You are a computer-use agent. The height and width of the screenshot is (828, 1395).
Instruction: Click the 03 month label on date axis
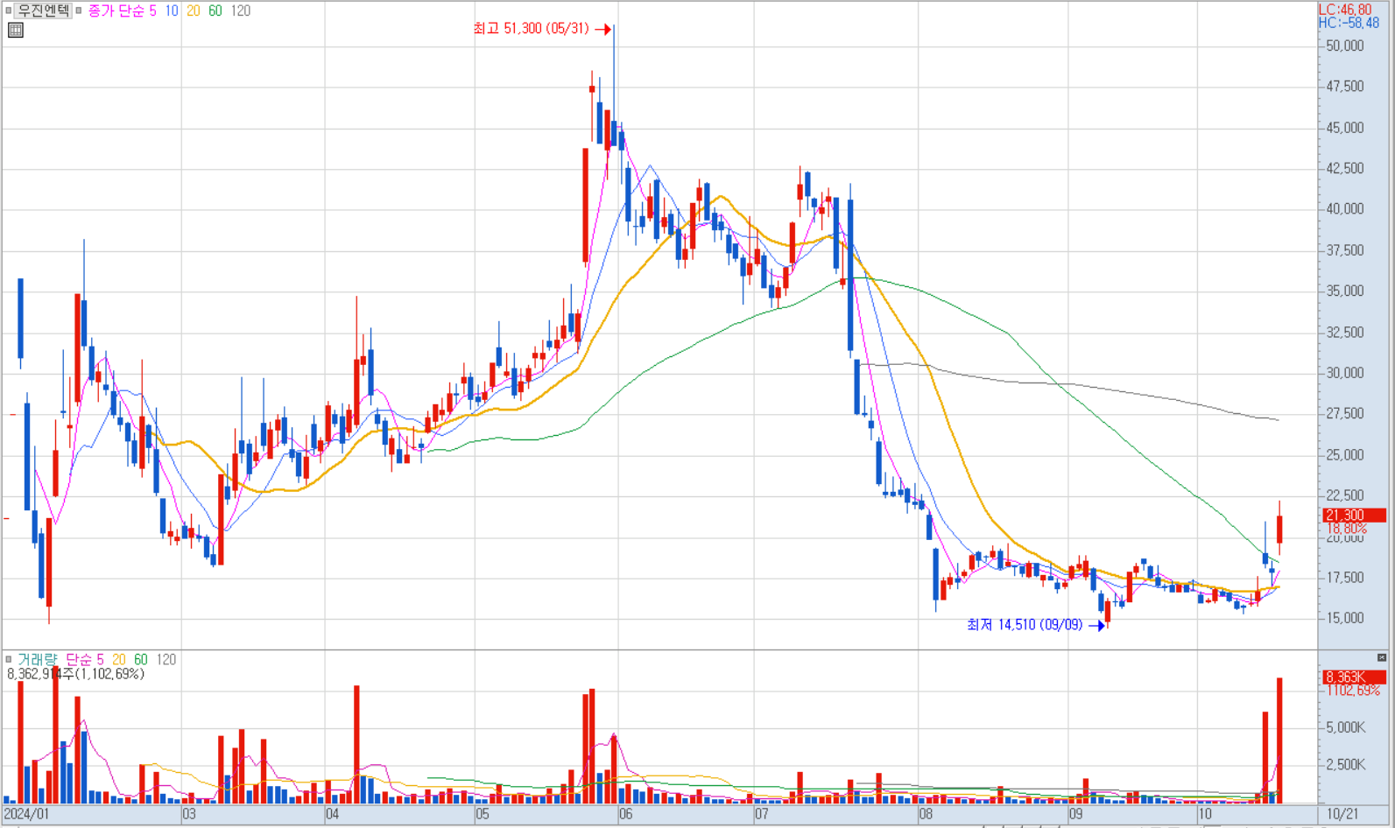tap(189, 814)
